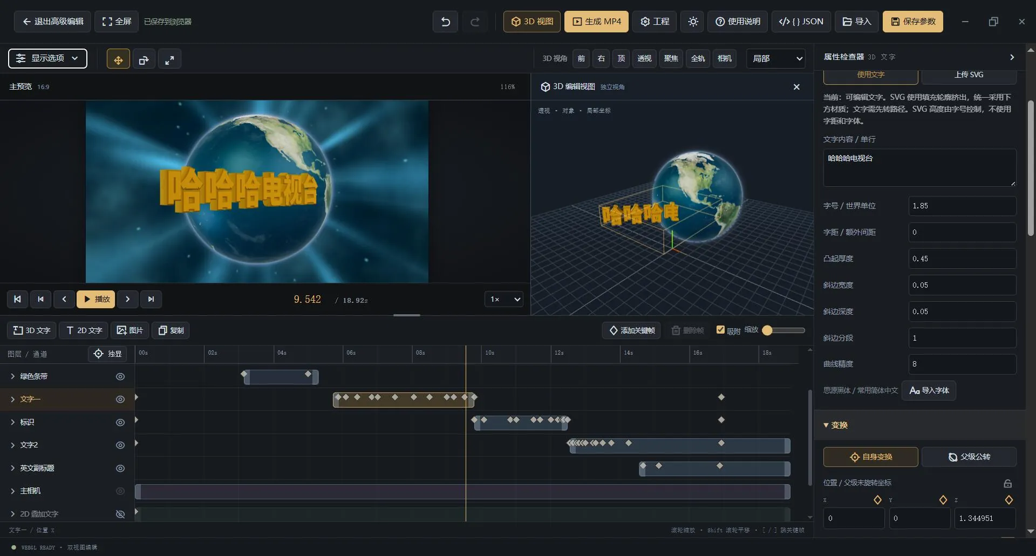
Task: Toggle visibility of 标识 layer
Action: coord(120,423)
